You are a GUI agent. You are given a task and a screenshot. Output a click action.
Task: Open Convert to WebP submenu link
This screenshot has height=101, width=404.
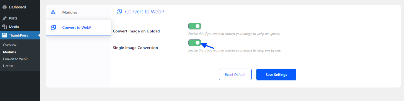pyautogui.click(x=15, y=59)
